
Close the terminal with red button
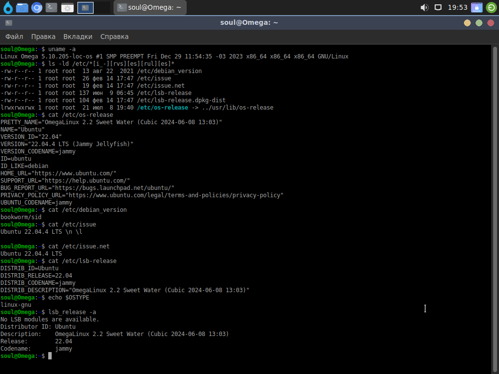point(491,23)
